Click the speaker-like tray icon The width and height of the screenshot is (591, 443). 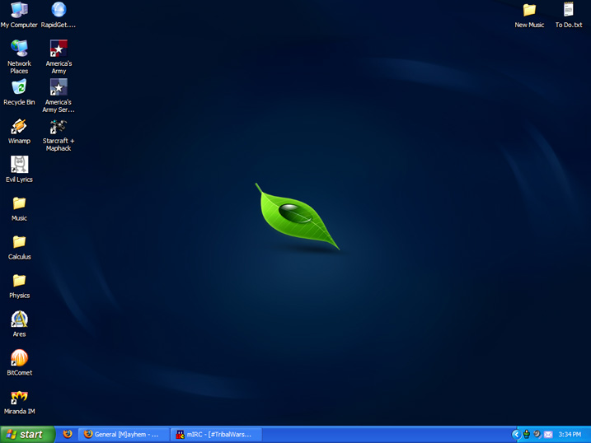pos(537,434)
